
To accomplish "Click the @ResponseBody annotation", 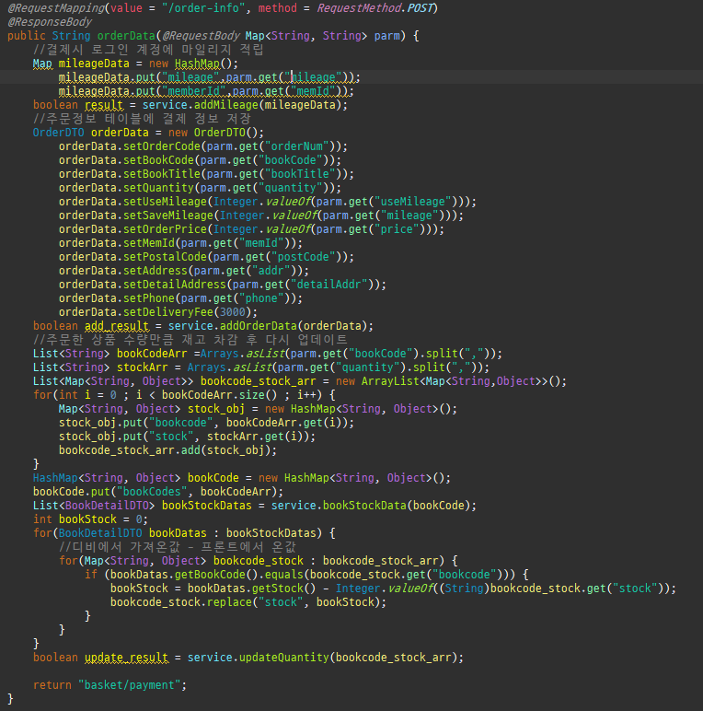I will [x=50, y=22].
